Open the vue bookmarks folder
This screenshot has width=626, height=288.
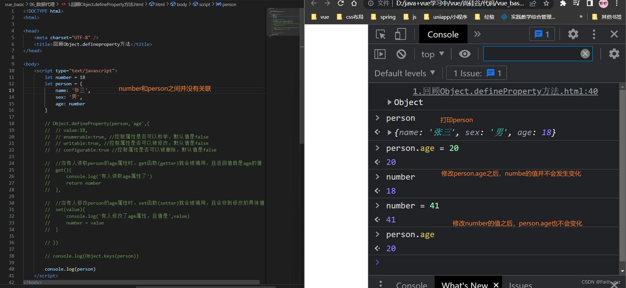pos(320,17)
